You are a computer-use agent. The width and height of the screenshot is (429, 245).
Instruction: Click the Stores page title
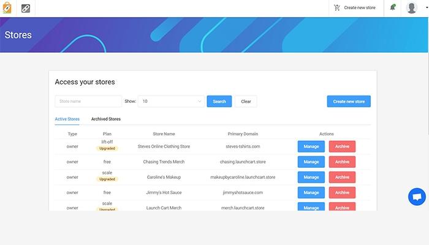(18, 35)
